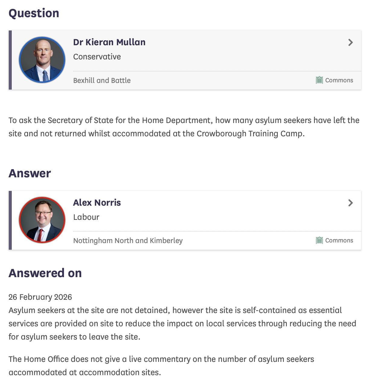371x383 pixels.
Task: Click Commons label in the question card
Action: pyautogui.click(x=339, y=80)
